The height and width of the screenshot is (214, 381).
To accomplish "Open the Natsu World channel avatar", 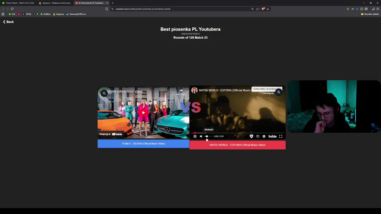I will pyautogui.click(x=194, y=90).
